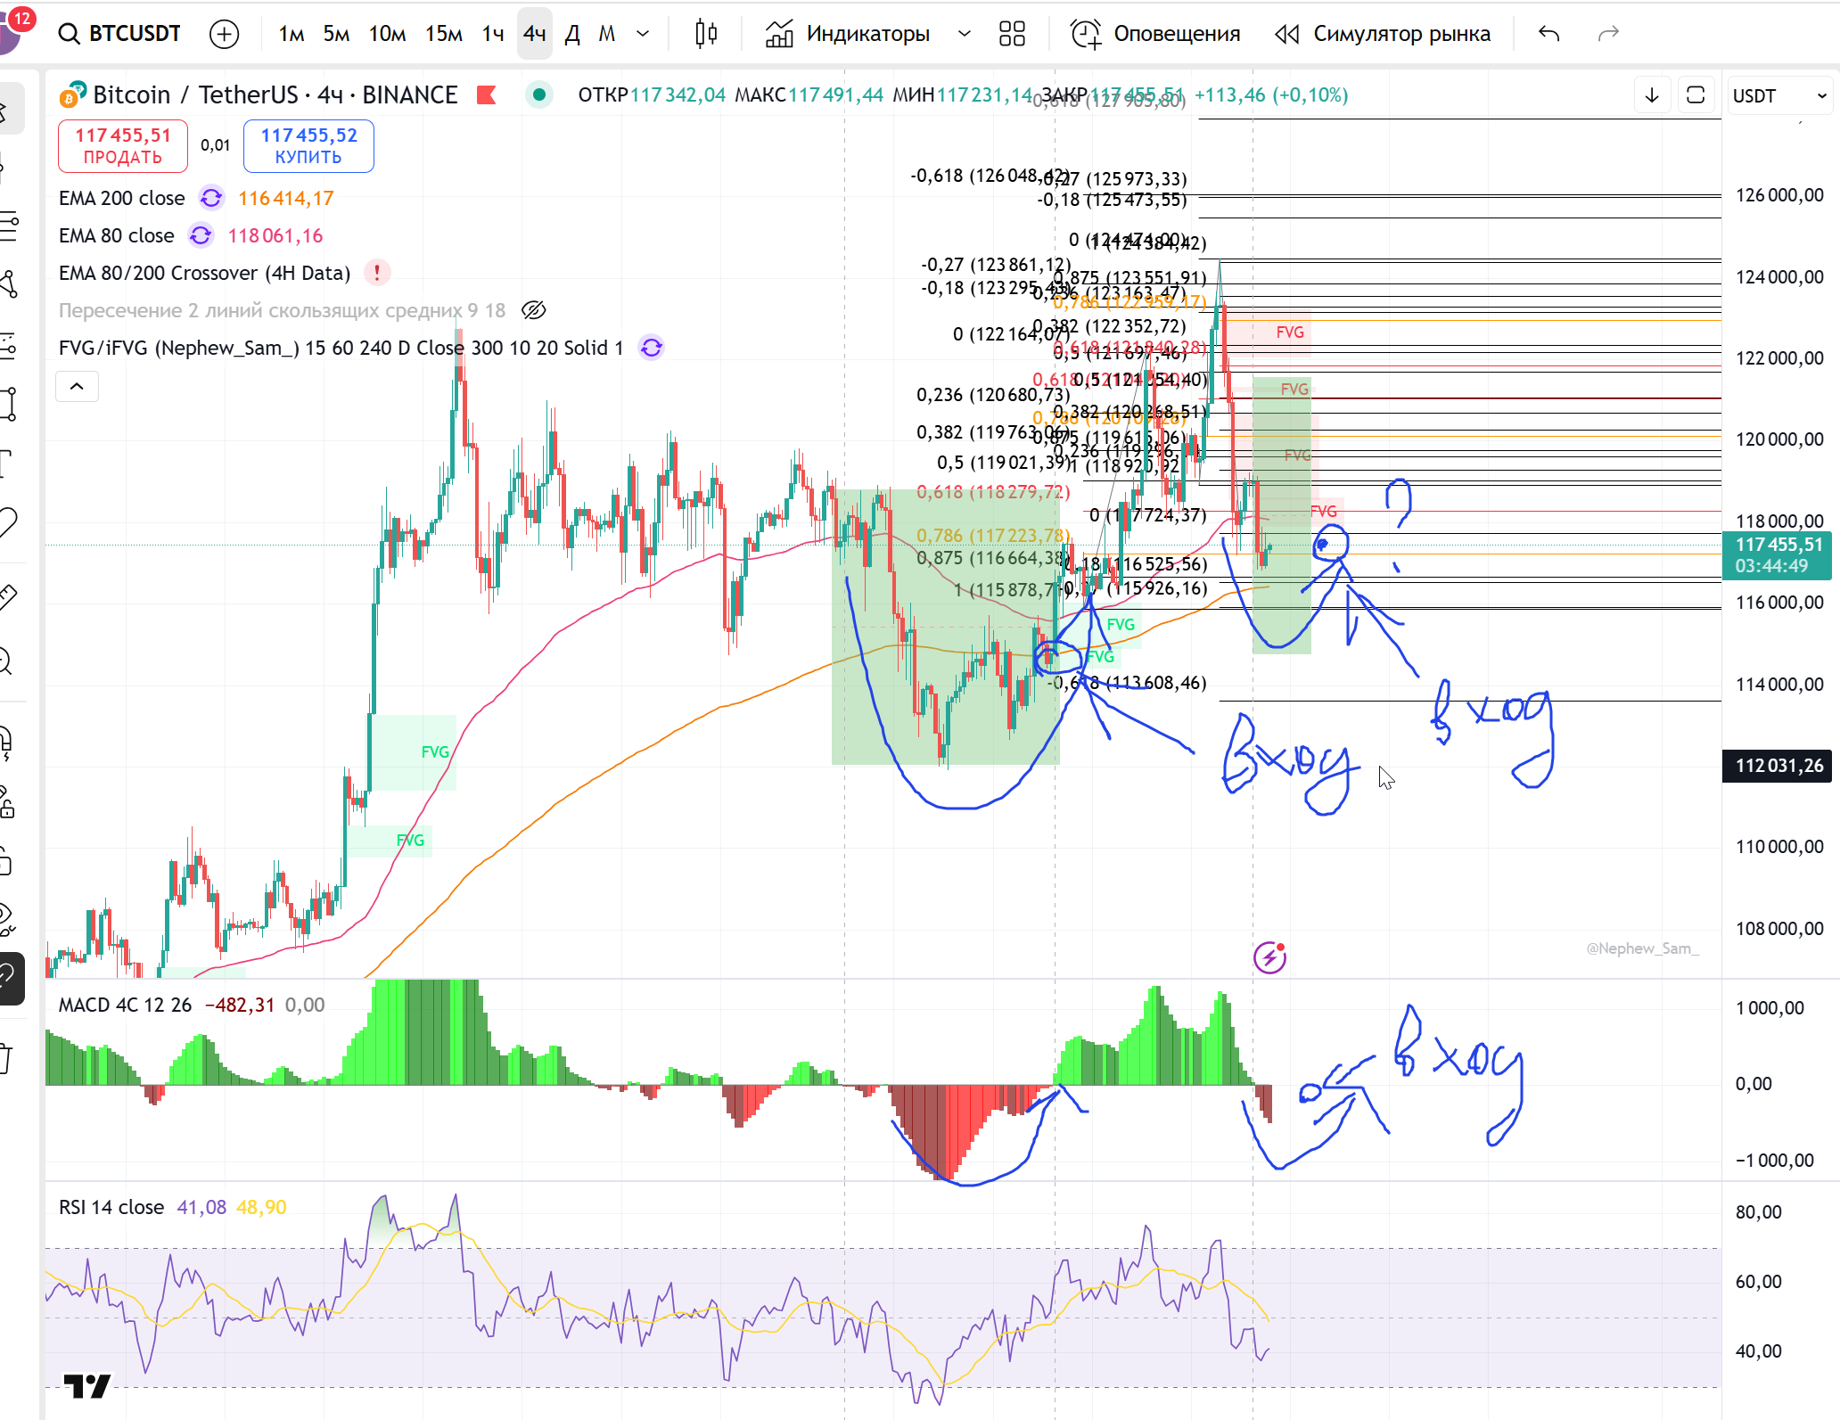Open the Индикаторы dialog
This screenshot has height=1420, width=1840.
click(x=847, y=34)
